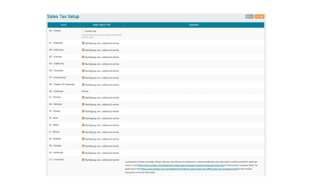Toggle RunSignup collects & remits for Hawaii
This screenshot has height=190, width=312.
[x=83, y=111]
